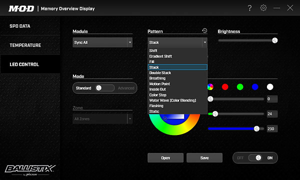The width and height of the screenshot is (300, 180).
Task: Click the Save button
Action: [x=204, y=158]
